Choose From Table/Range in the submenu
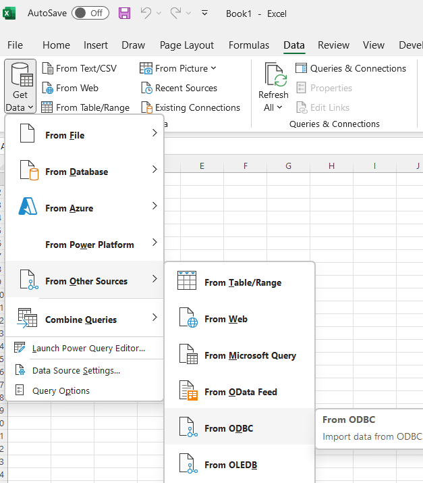This screenshot has width=423, height=483. [239, 281]
